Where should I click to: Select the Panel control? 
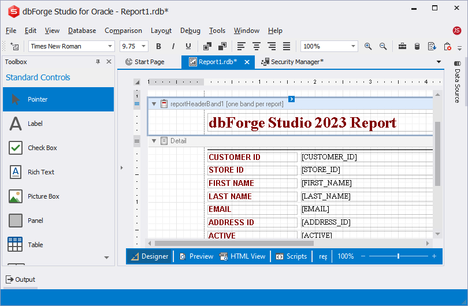[35, 221]
